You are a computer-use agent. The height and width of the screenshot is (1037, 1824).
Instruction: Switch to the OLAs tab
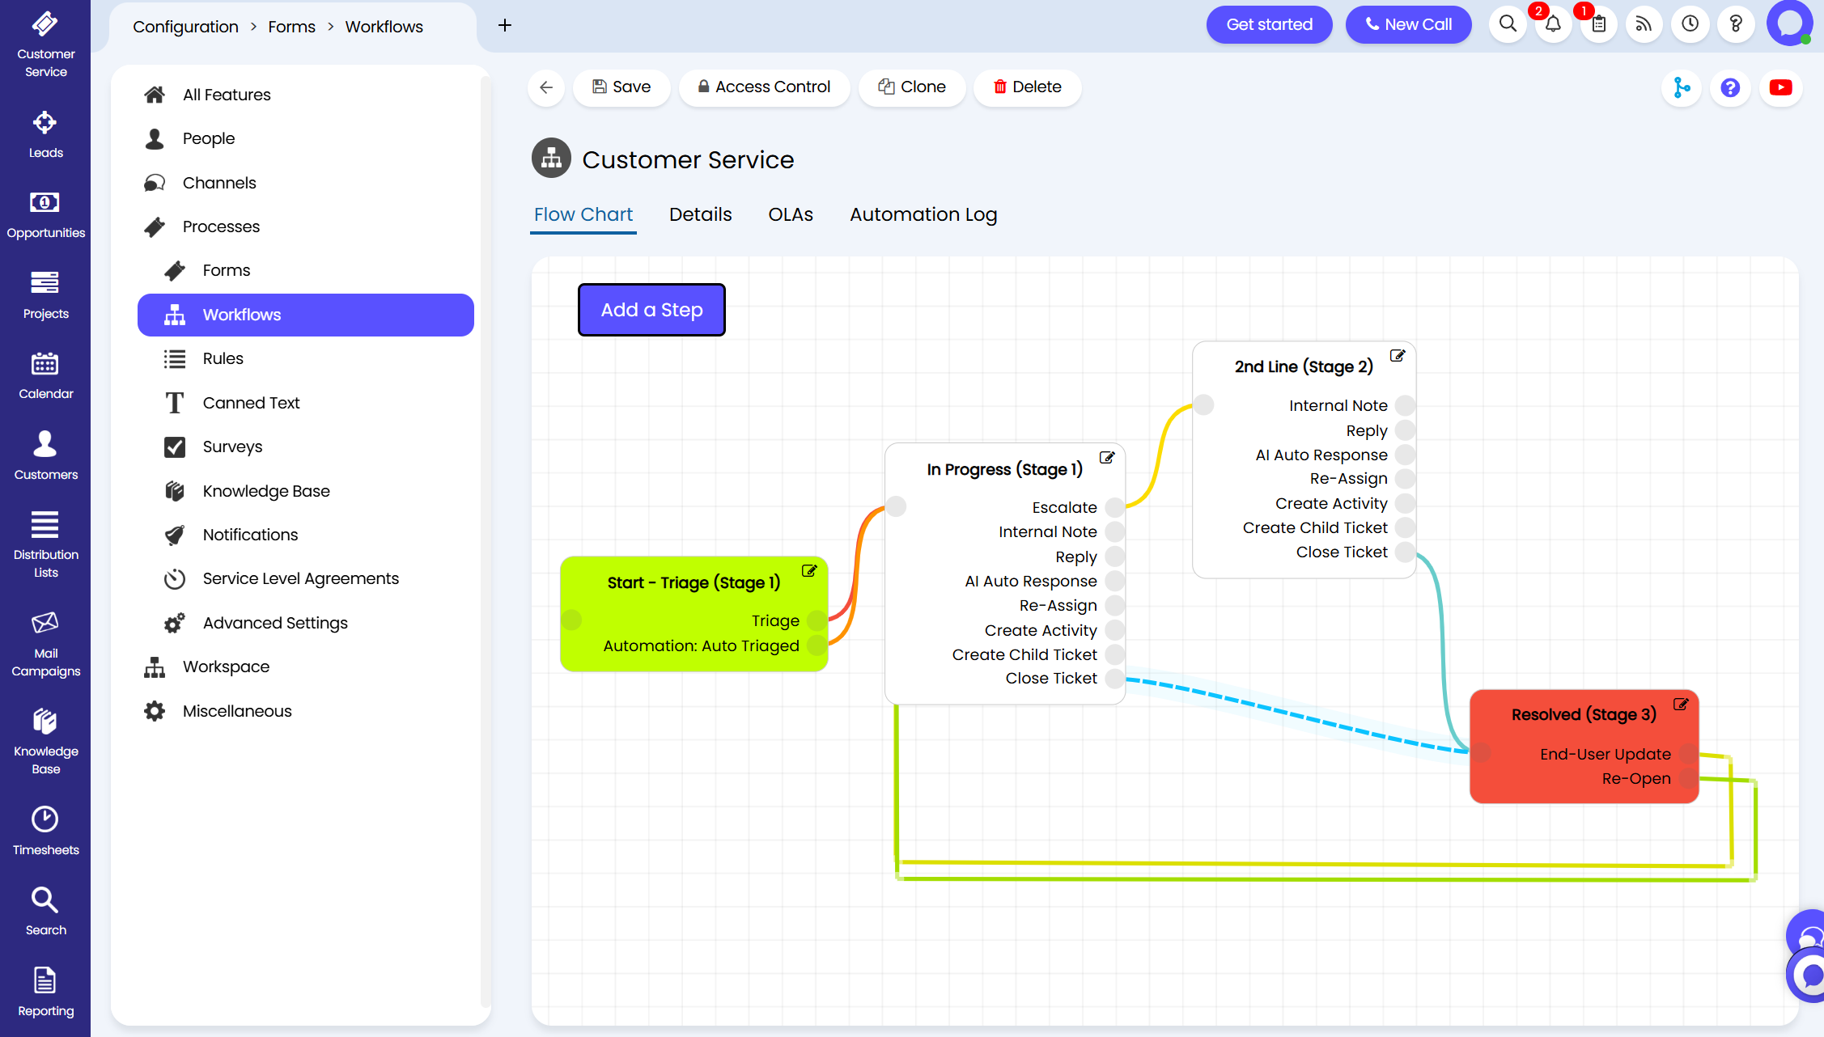tap(790, 214)
